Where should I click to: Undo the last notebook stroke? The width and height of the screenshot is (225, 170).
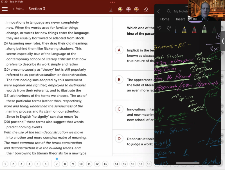pos(159,28)
